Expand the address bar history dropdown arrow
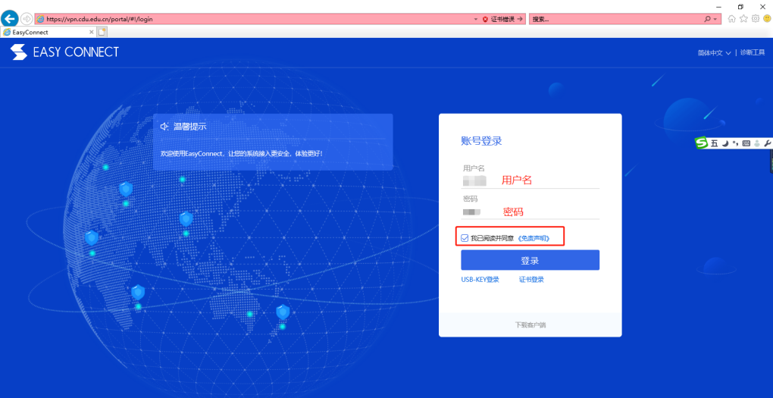The width and height of the screenshot is (773, 398). point(476,19)
